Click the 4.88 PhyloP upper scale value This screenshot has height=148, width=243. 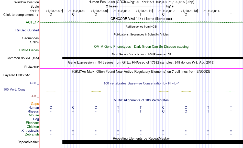pyautogui.click(x=33, y=83)
